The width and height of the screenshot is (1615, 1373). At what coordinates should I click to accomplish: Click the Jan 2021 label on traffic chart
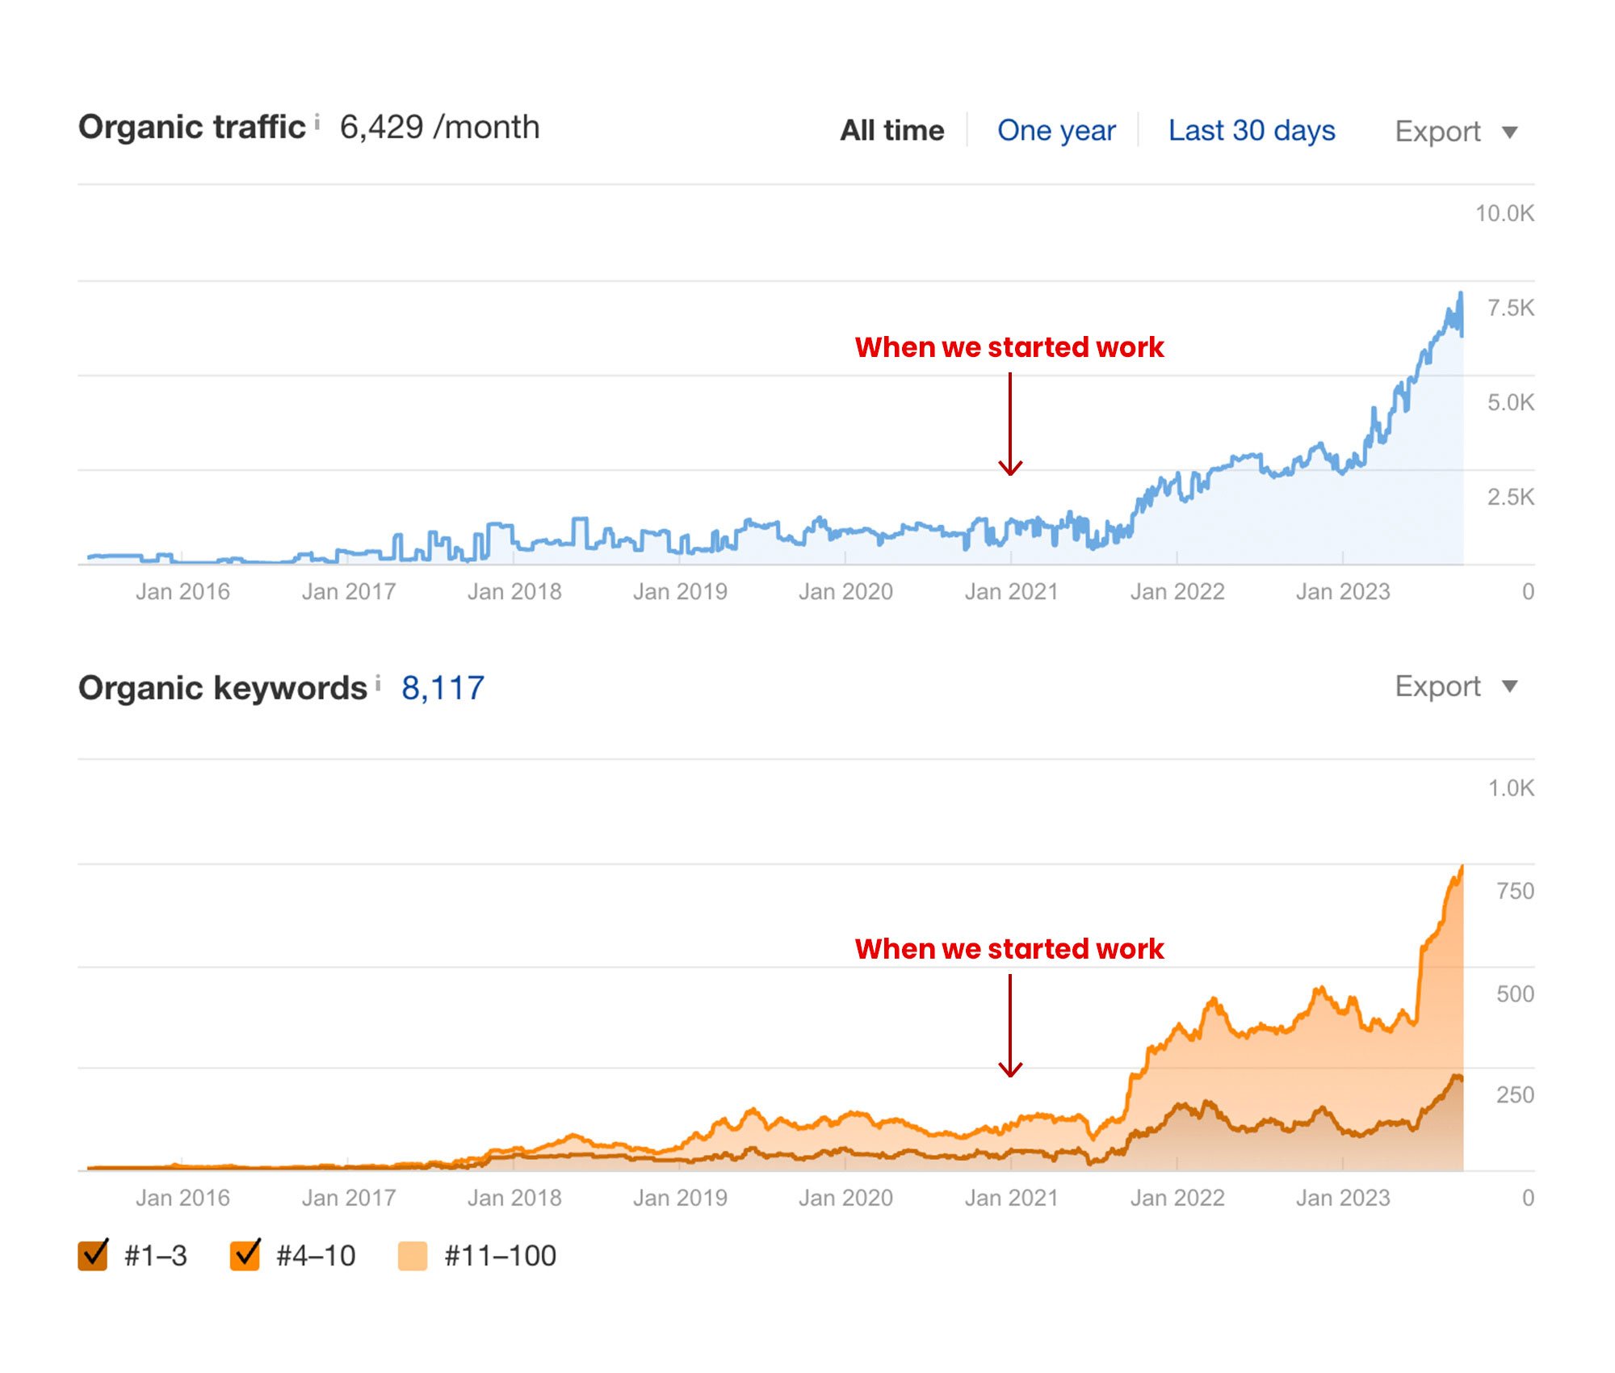(x=1011, y=591)
